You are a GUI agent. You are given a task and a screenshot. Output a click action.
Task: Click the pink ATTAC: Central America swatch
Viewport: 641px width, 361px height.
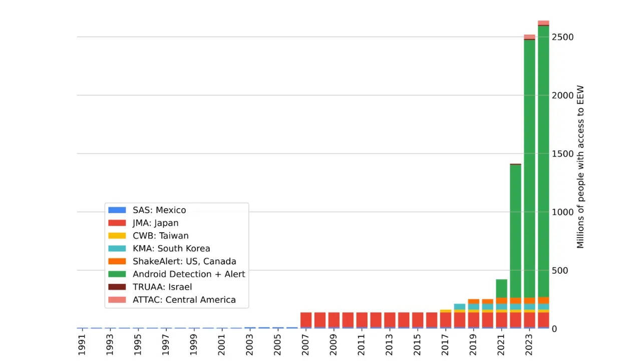117,300
